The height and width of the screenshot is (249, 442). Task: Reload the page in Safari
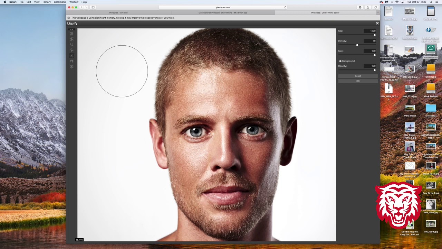tap(285, 7)
